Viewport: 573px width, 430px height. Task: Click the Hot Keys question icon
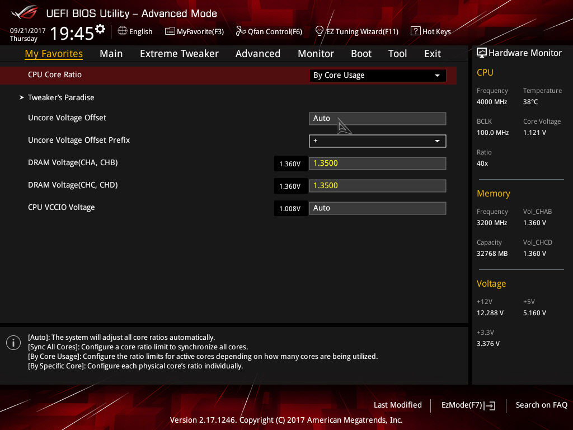tap(416, 31)
